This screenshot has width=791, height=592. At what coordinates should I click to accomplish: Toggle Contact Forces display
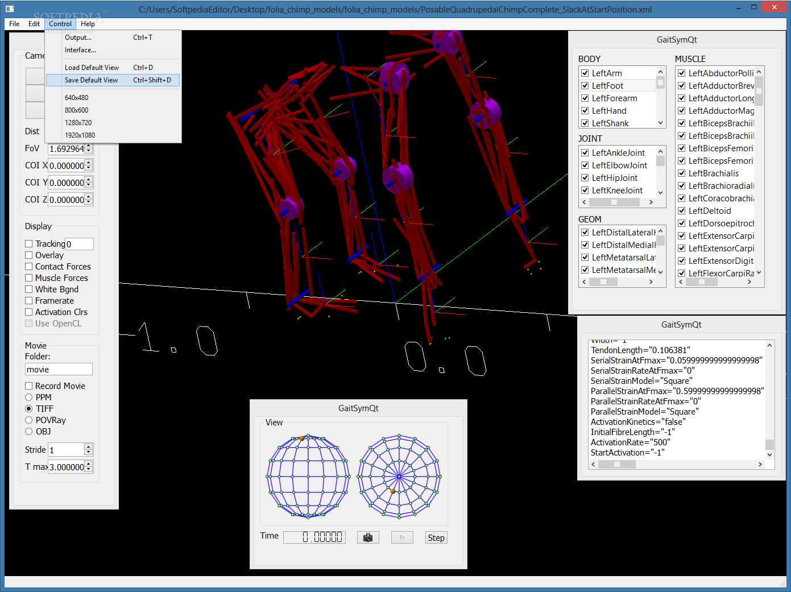(x=29, y=267)
